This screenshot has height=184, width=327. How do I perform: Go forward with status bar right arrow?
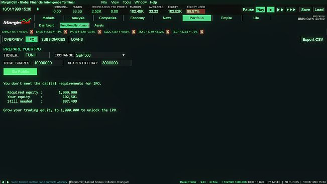(x=8, y=182)
